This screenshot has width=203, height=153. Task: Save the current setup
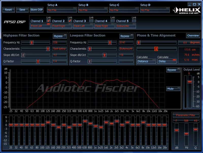pyautogui.click(x=22, y=10)
